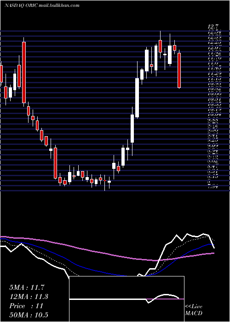Click the NASDAQ ORIC chart title
This screenshot has height=322, width=230.
point(42,6)
